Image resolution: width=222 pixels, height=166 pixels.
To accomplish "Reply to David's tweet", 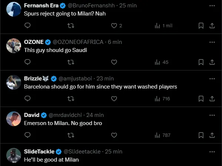I will [27, 135].
